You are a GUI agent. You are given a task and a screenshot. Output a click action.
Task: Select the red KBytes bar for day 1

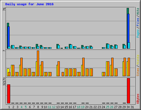click(9, 94)
